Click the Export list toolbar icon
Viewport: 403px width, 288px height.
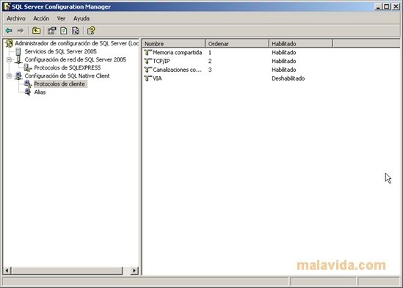click(76, 31)
